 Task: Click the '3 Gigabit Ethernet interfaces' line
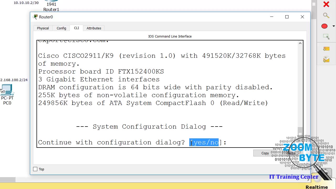(x=99, y=79)
